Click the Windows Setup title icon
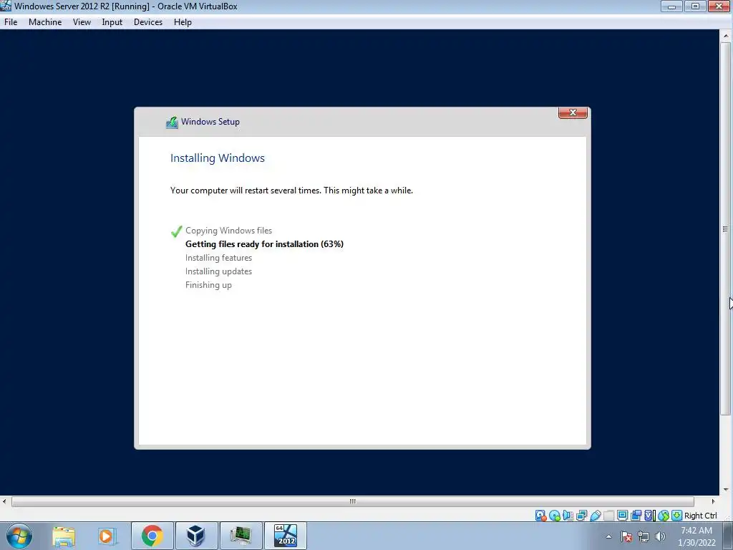Screen dimensions: 733x550 (172, 122)
